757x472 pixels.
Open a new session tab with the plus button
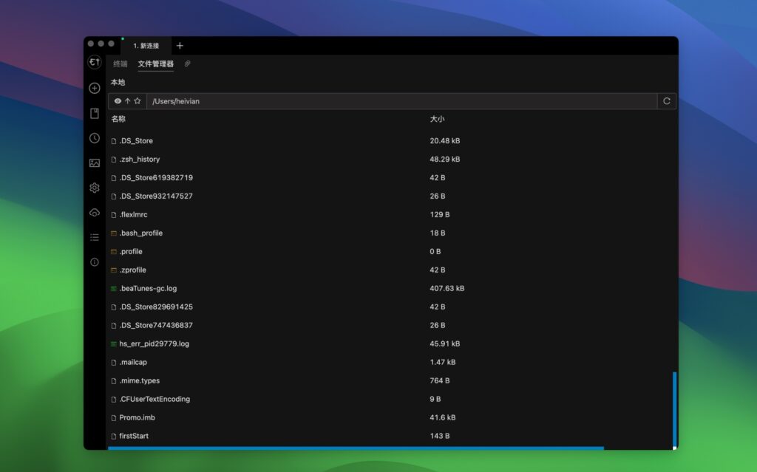[x=180, y=45]
